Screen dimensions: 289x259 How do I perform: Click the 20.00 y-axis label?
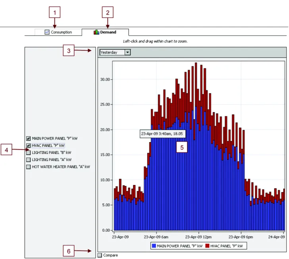pos(105,130)
